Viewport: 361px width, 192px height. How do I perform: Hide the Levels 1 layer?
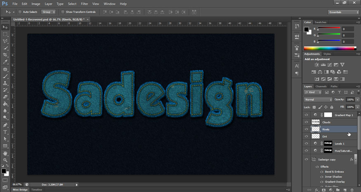point(306,143)
